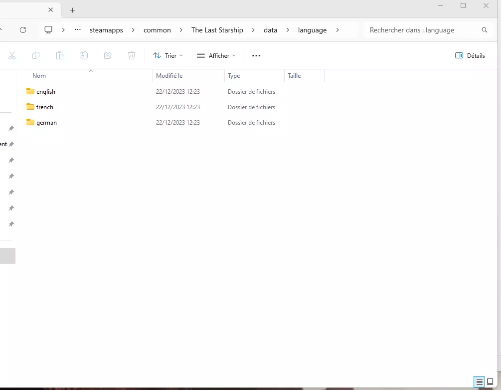Image resolution: width=501 pixels, height=390 pixels.
Task: Click the Copy icon in toolbar
Action: (x=36, y=56)
